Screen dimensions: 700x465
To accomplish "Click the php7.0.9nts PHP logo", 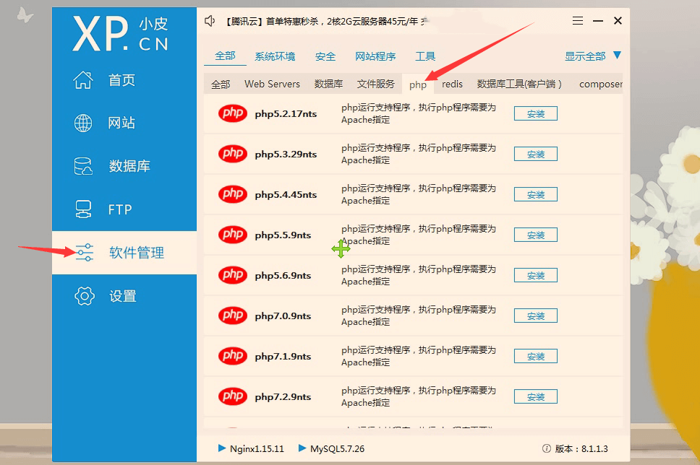I will 233,316.
